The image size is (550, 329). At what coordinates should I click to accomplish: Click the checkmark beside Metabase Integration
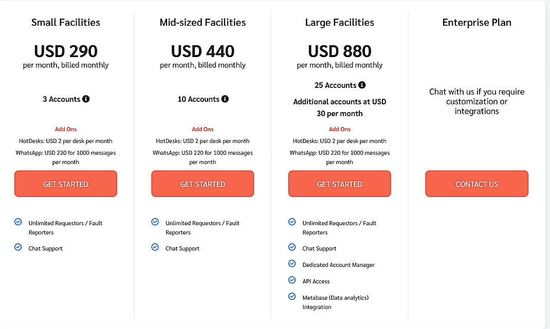(292, 297)
